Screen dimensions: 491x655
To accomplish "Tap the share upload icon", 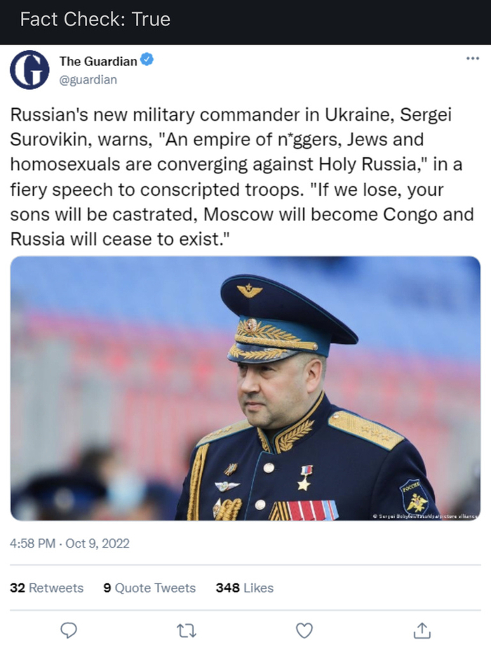I will (x=422, y=630).
